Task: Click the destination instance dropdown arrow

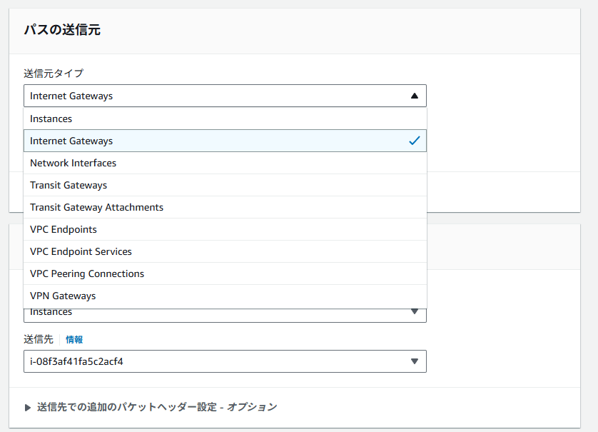Action: [x=414, y=361]
